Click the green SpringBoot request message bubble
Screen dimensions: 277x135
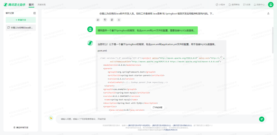point(147,30)
